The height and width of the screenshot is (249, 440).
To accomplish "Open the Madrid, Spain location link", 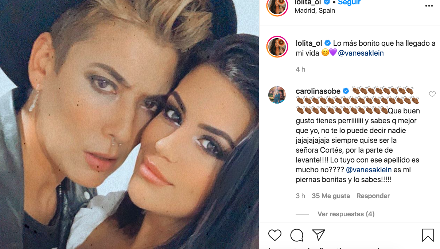I will pyautogui.click(x=315, y=11).
